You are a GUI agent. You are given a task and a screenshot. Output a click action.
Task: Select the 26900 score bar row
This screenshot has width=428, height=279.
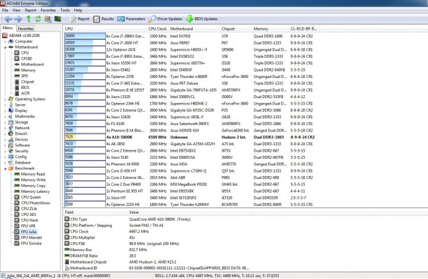point(85,36)
